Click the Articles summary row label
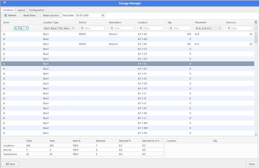The image size is (259, 168). 7,150
